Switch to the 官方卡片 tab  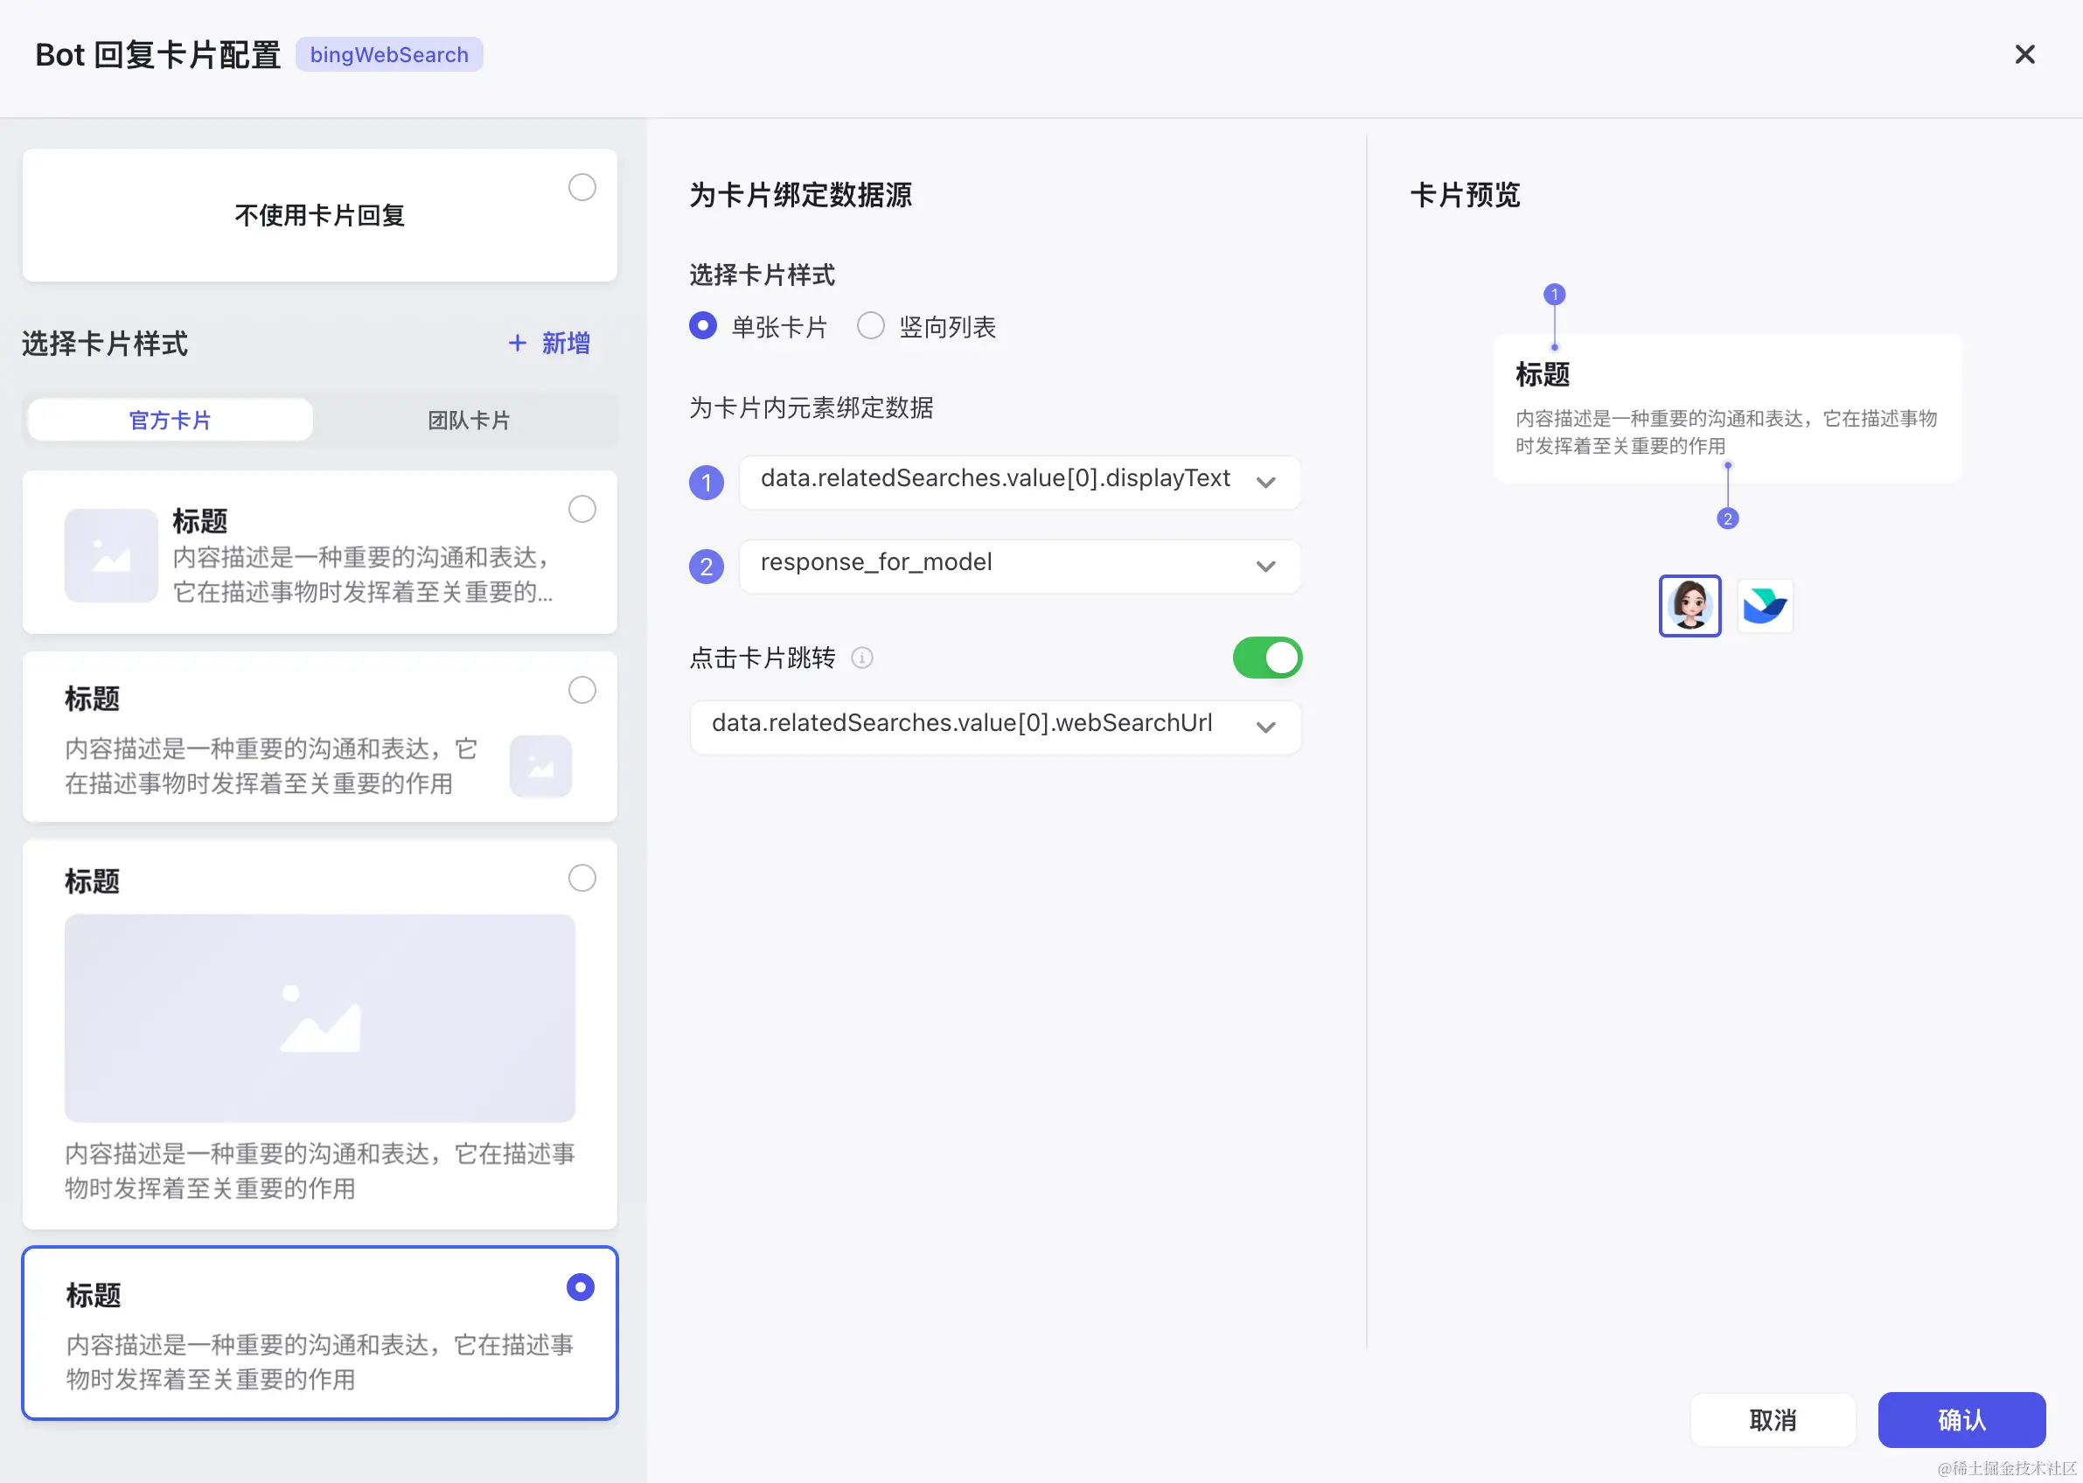click(x=170, y=420)
